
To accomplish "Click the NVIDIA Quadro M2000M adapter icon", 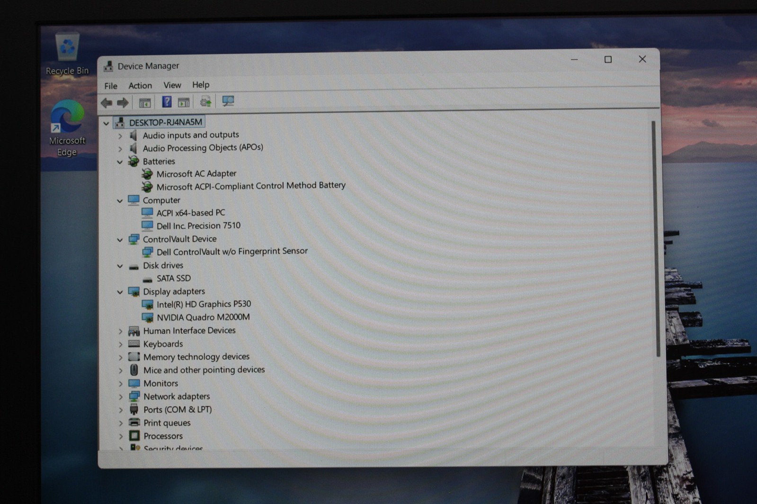I will pyautogui.click(x=148, y=317).
